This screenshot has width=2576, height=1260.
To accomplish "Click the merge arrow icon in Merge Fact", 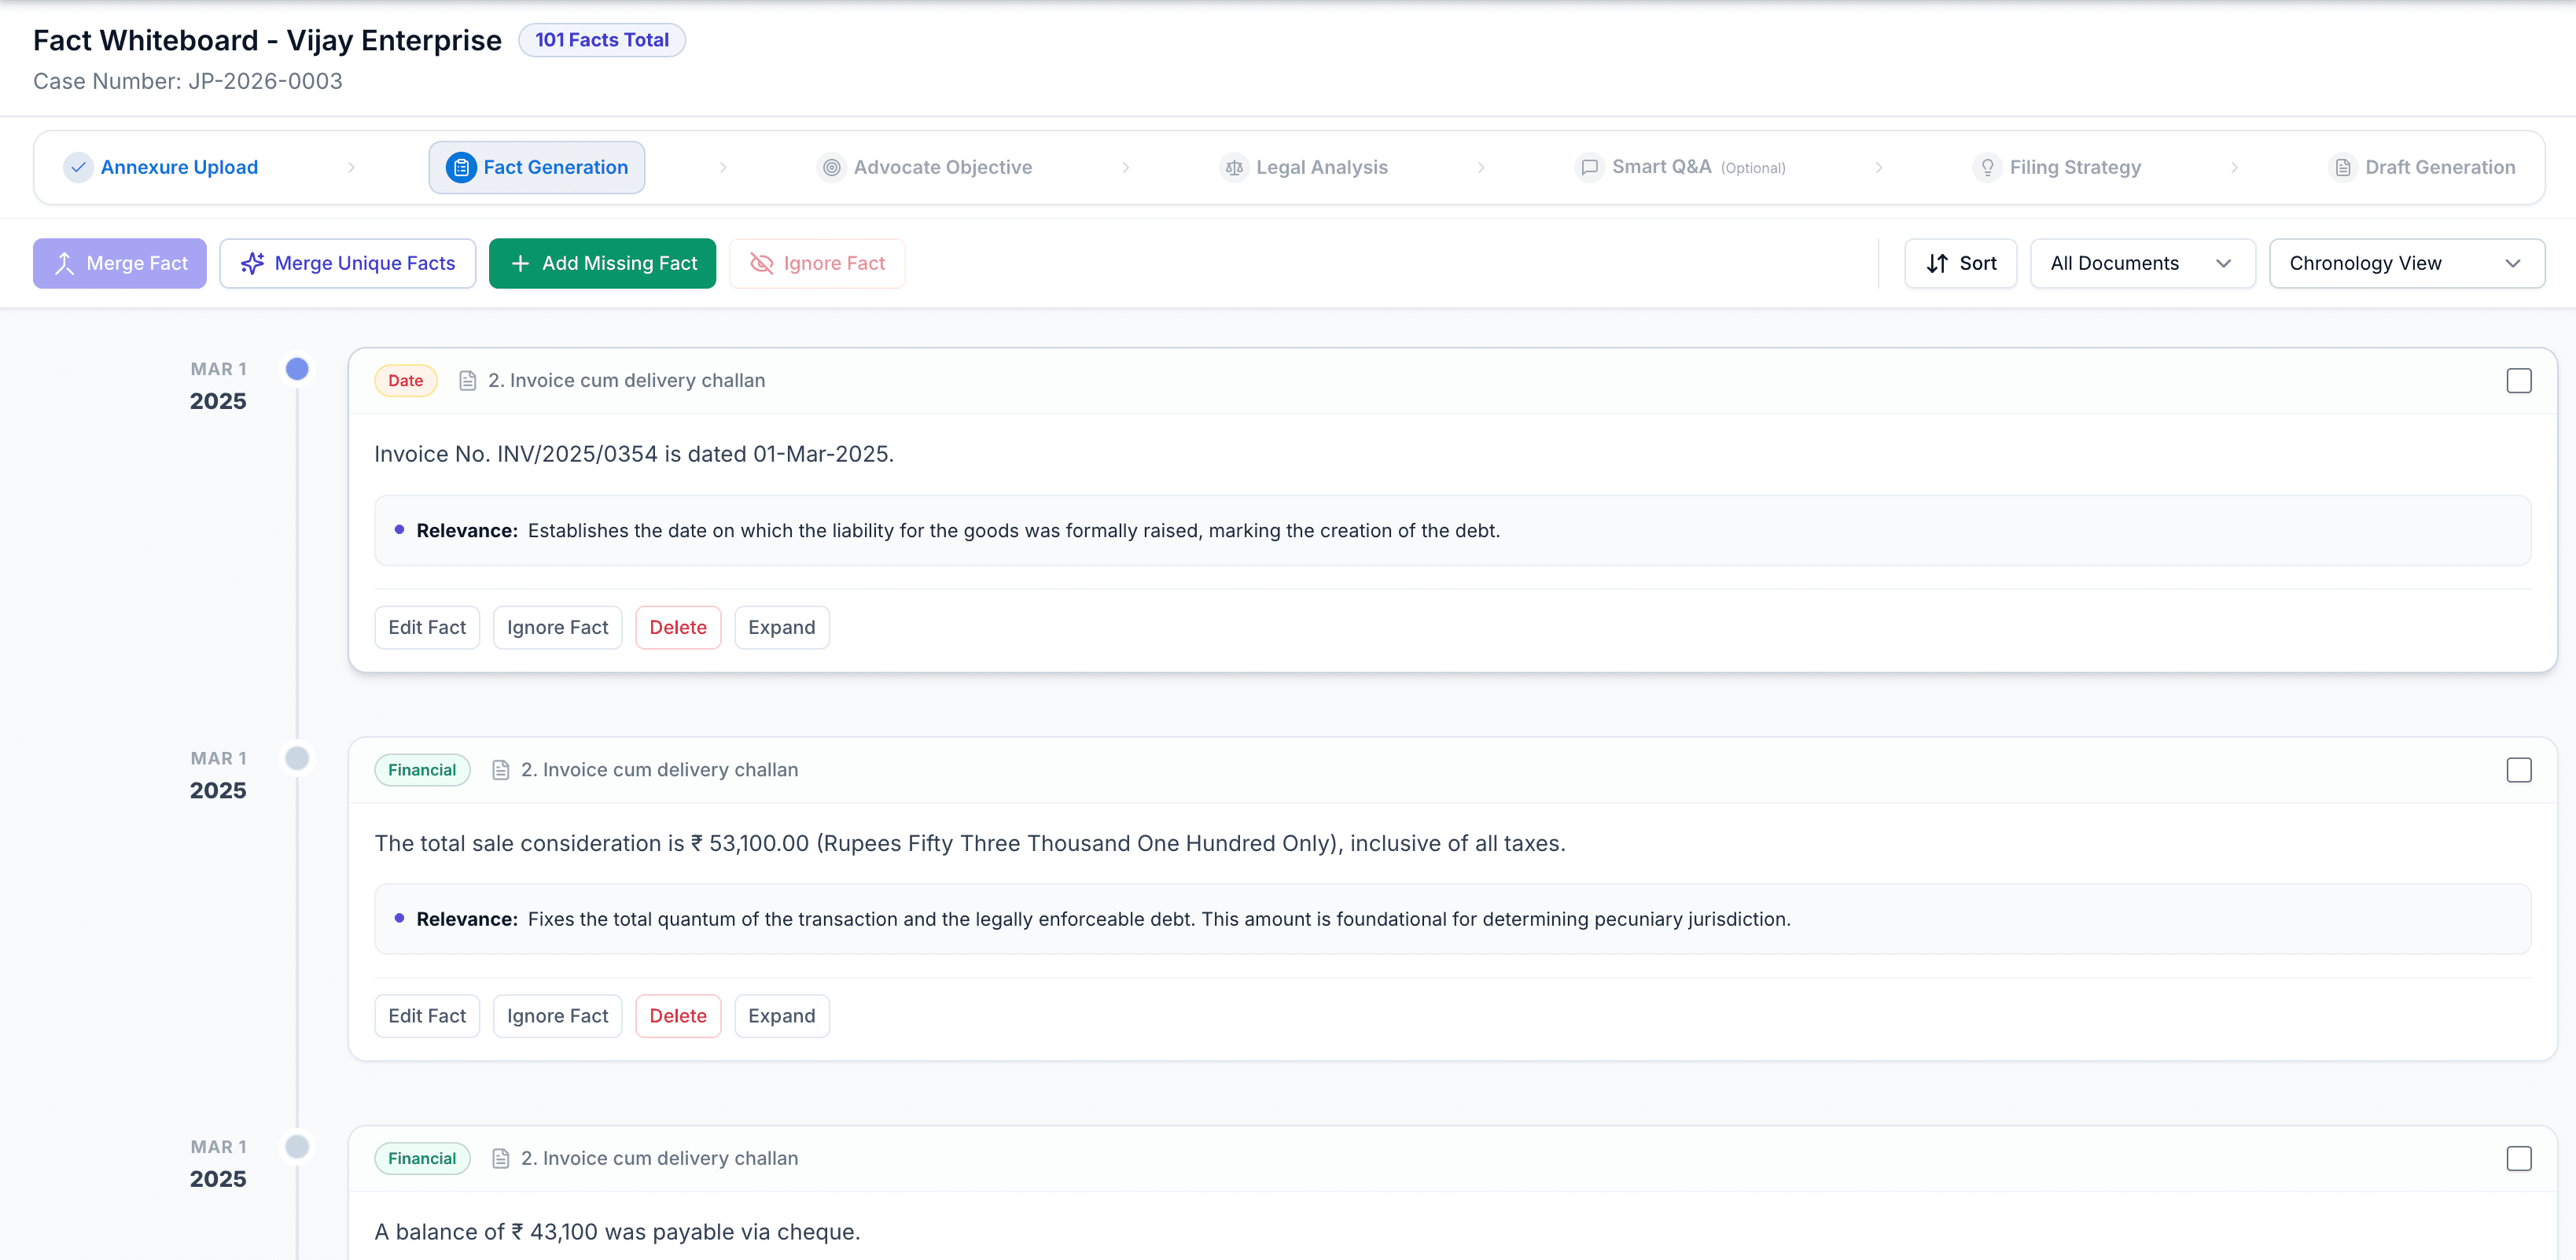I will 64,263.
